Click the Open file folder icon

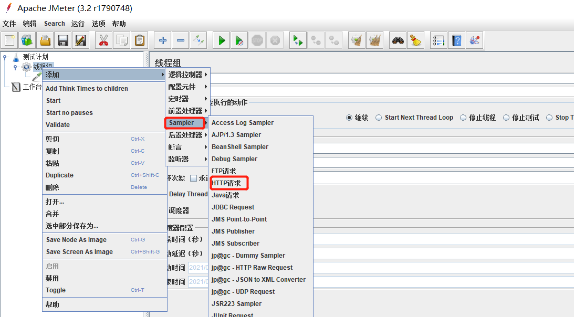[x=45, y=40]
